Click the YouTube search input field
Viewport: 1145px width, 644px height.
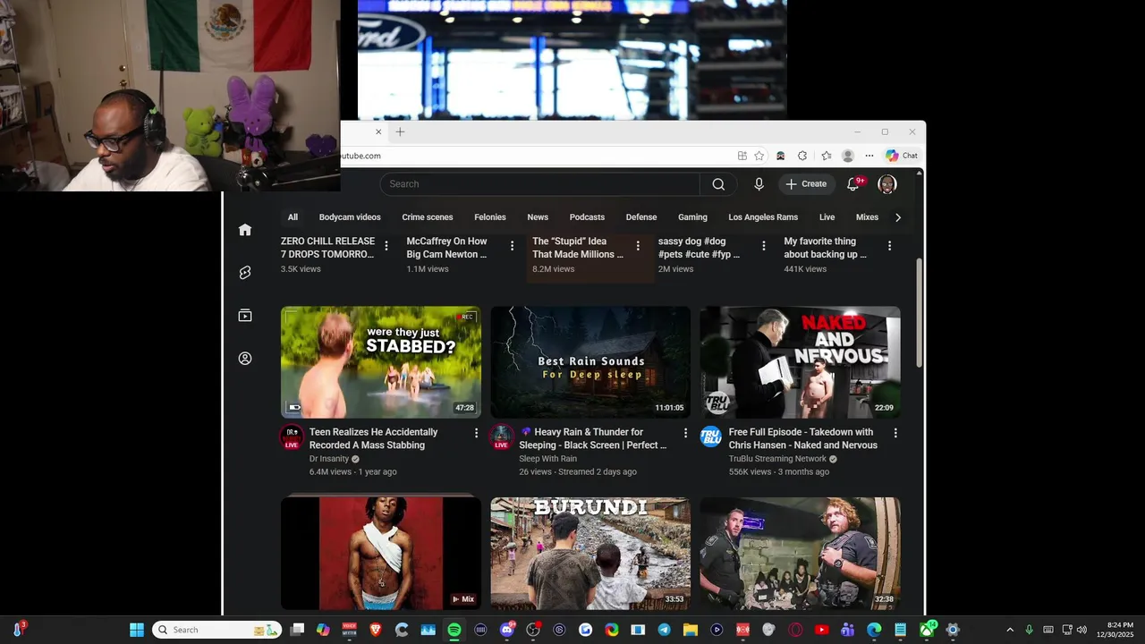pyautogui.click(x=540, y=184)
